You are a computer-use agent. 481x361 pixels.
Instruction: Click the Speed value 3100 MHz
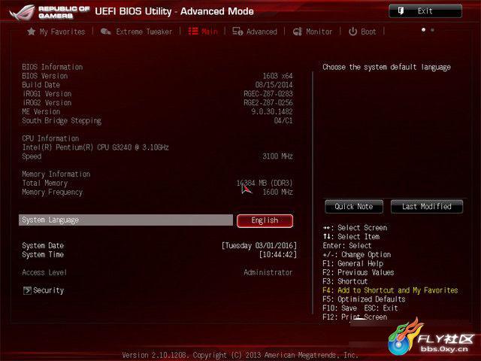click(x=277, y=156)
